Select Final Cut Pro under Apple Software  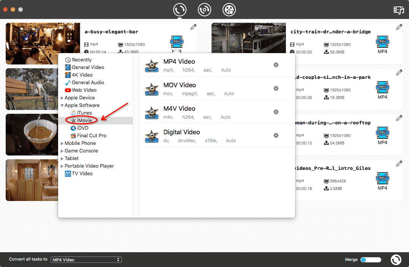click(88, 135)
